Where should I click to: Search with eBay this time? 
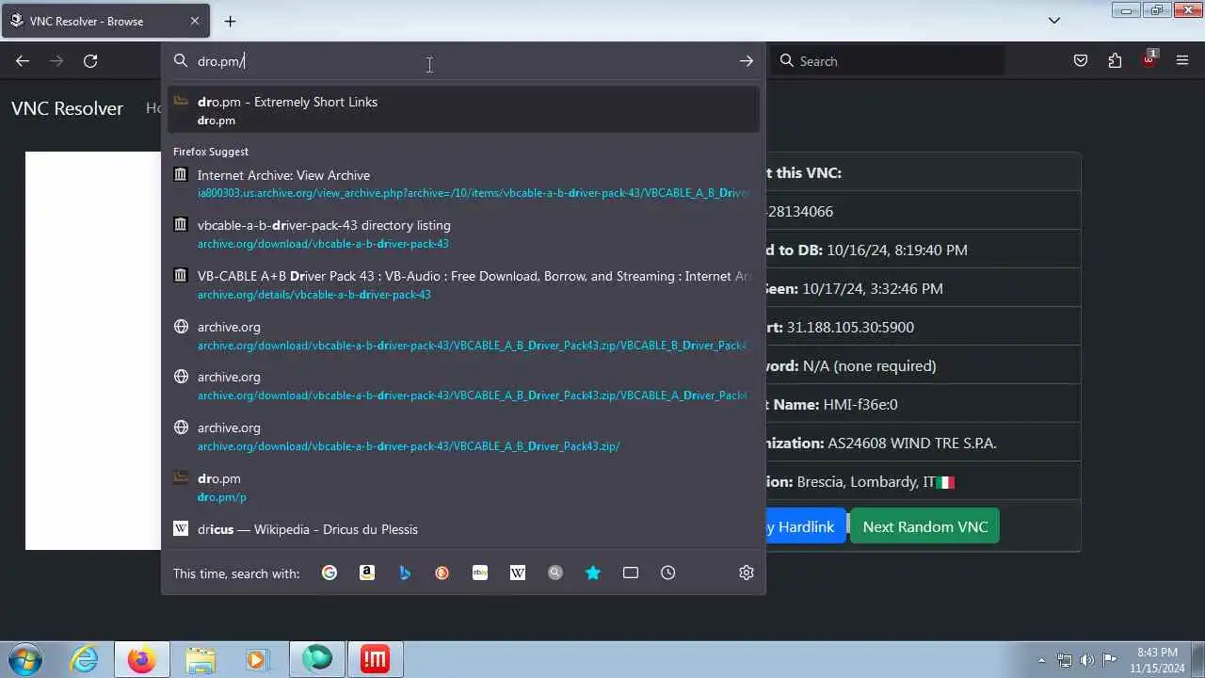480,573
